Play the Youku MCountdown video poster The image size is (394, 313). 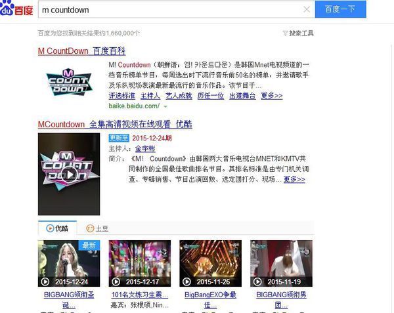coord(69,174)
